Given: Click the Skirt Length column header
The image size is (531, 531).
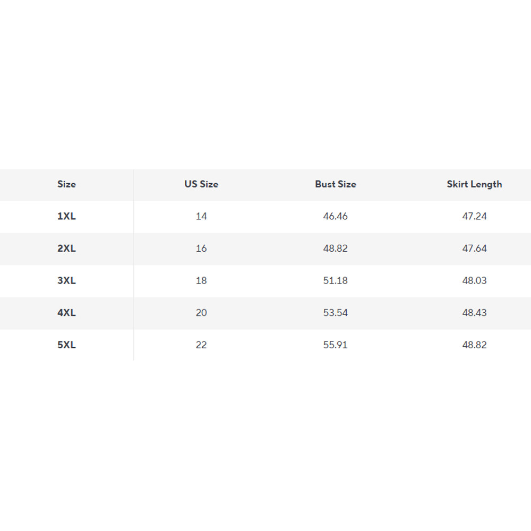Looking at the screenshot, I should tap(474, 184).
